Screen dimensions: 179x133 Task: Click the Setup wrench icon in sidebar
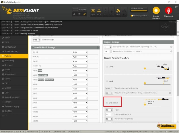pyautogui.click(x=3, y=38)
